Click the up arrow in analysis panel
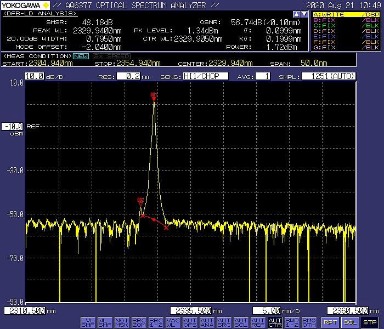This screenshot has width=384, height=329. (296, 14)
